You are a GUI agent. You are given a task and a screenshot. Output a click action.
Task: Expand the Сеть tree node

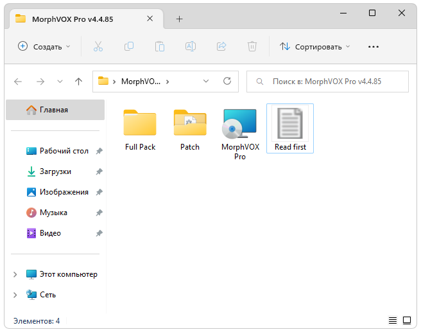[15, 295]
